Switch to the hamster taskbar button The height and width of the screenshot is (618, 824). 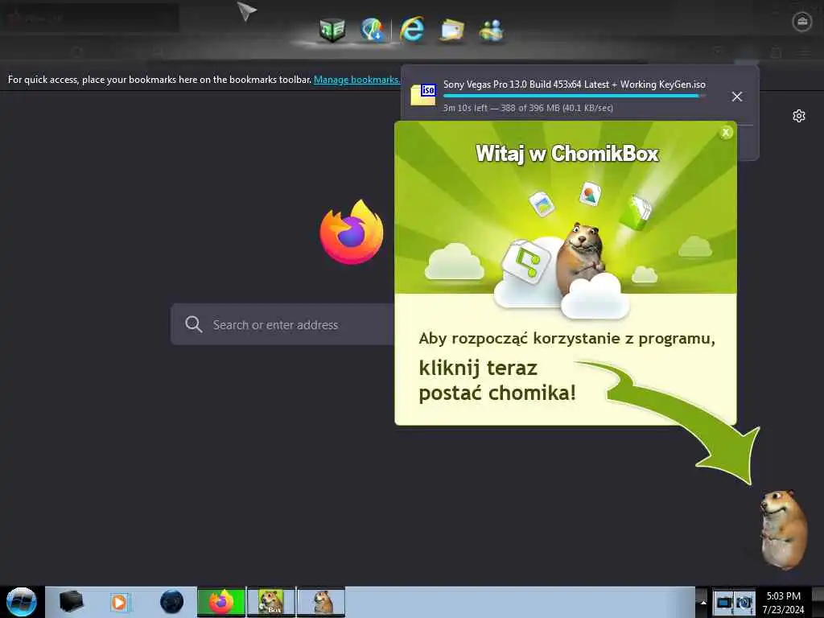pos(321,602)
